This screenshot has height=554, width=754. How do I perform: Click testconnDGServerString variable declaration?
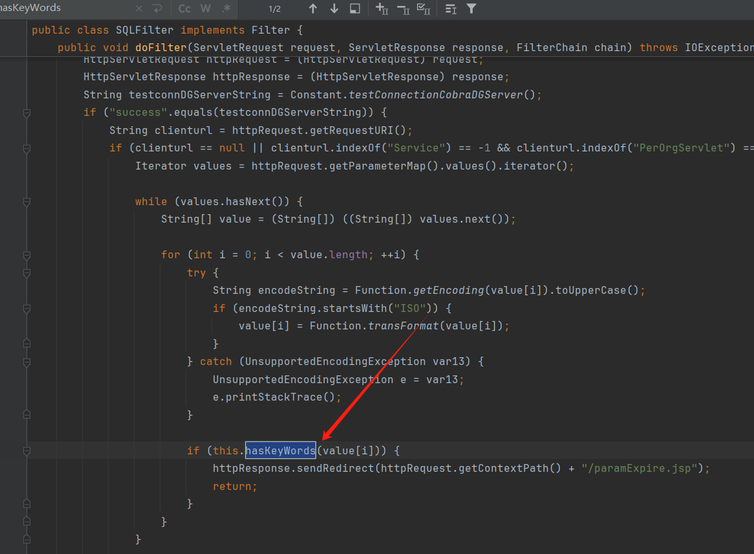click(200, 95)
